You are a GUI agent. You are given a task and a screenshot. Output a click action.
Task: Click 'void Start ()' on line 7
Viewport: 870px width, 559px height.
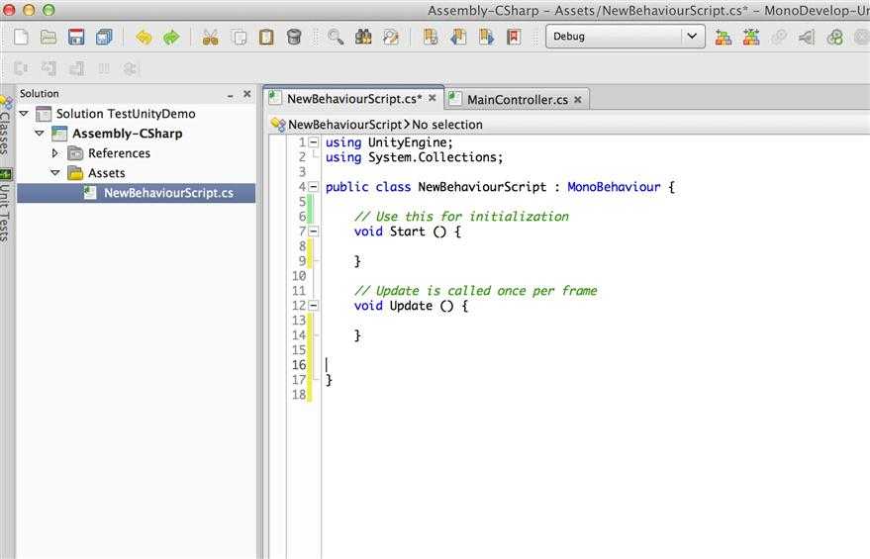pyautogui.click(x=400, y=232)
